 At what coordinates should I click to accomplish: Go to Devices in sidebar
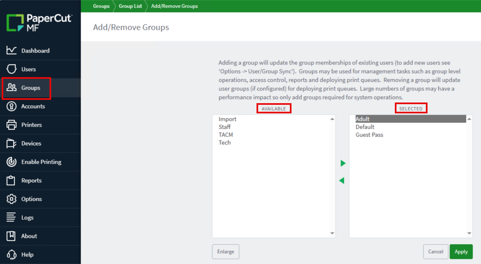point(31,143)
